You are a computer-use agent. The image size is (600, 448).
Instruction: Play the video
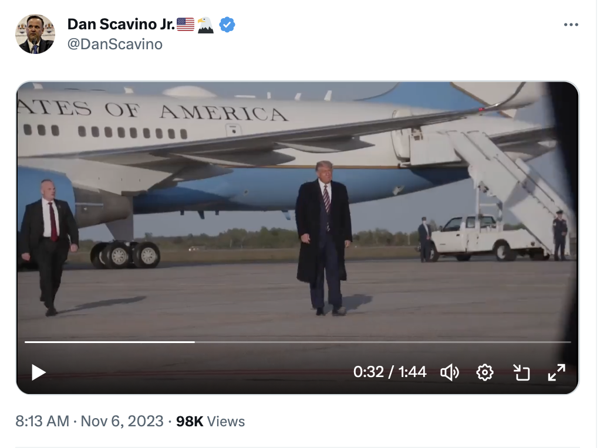(39, 372)
